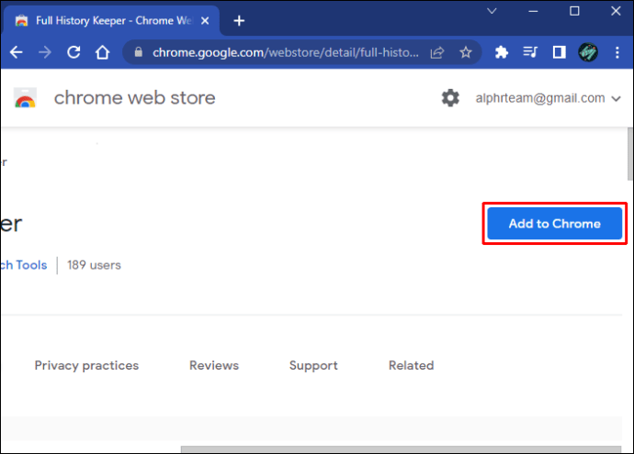Screen dimensions: 634x454
Task: Share this page via address bar icon
Action: pos(437,52)
